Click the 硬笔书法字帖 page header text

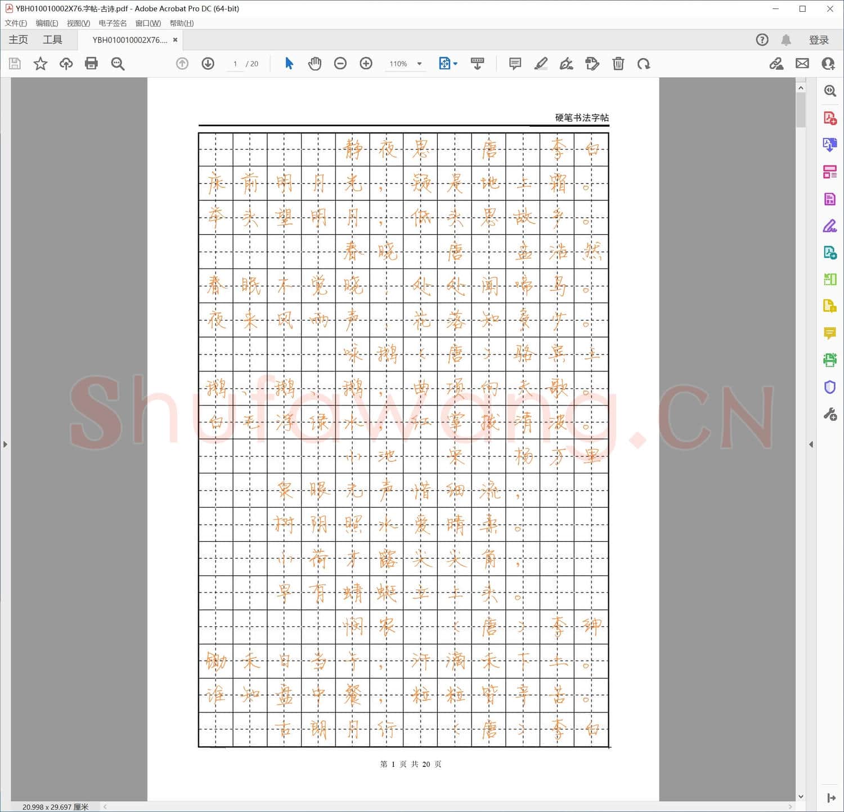(582, 118)
